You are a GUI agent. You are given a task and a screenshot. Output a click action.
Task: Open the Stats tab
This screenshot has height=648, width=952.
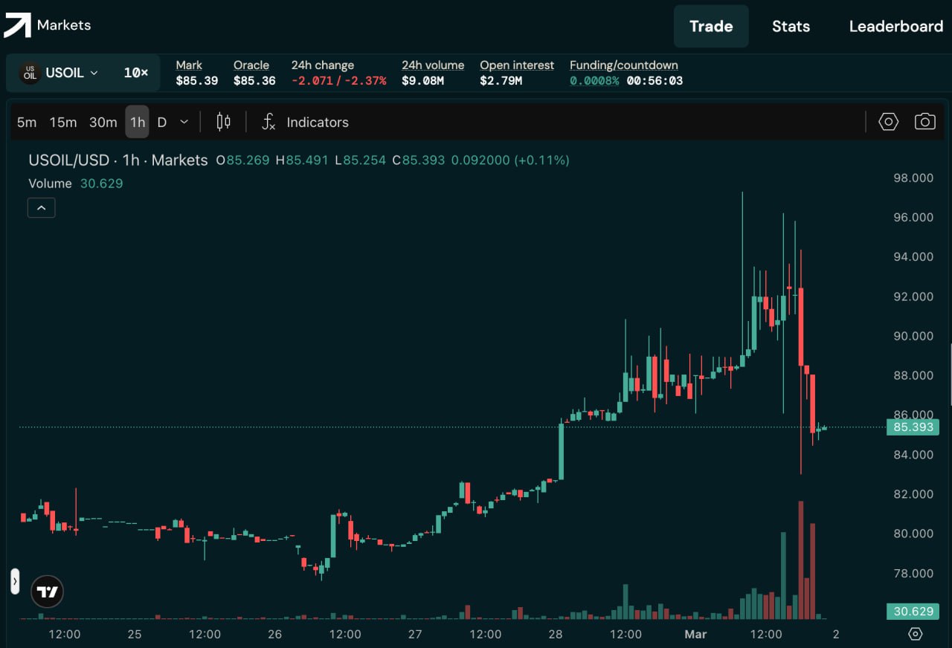point(791,26)
